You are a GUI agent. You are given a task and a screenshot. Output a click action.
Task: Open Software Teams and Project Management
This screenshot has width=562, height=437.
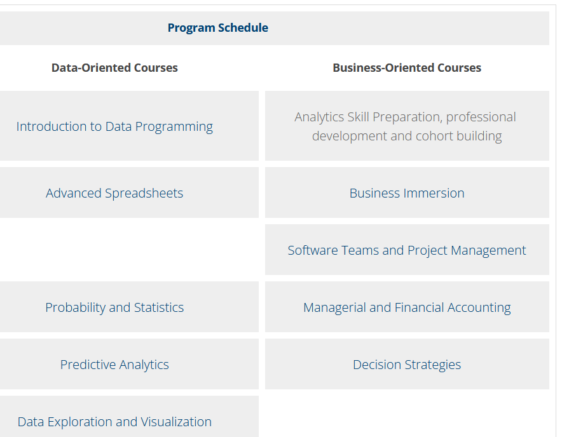407,250
